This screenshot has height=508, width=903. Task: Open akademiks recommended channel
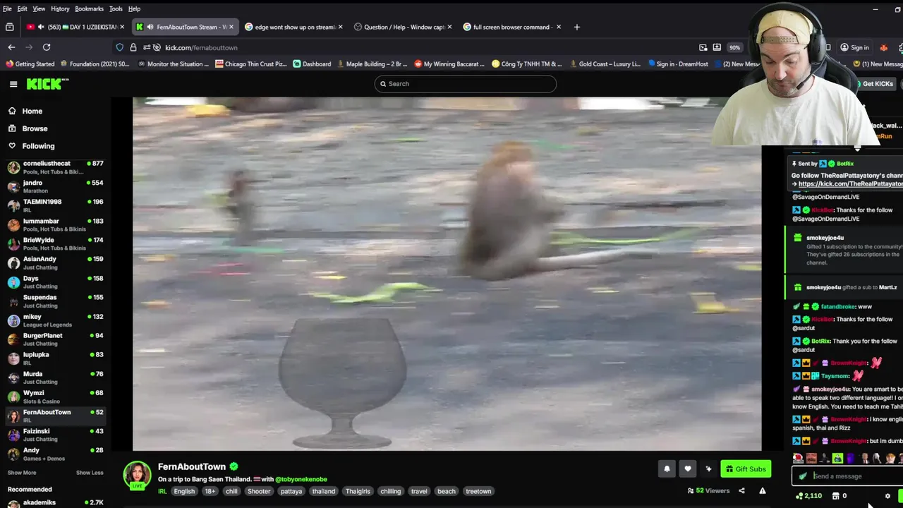(55, 502)
